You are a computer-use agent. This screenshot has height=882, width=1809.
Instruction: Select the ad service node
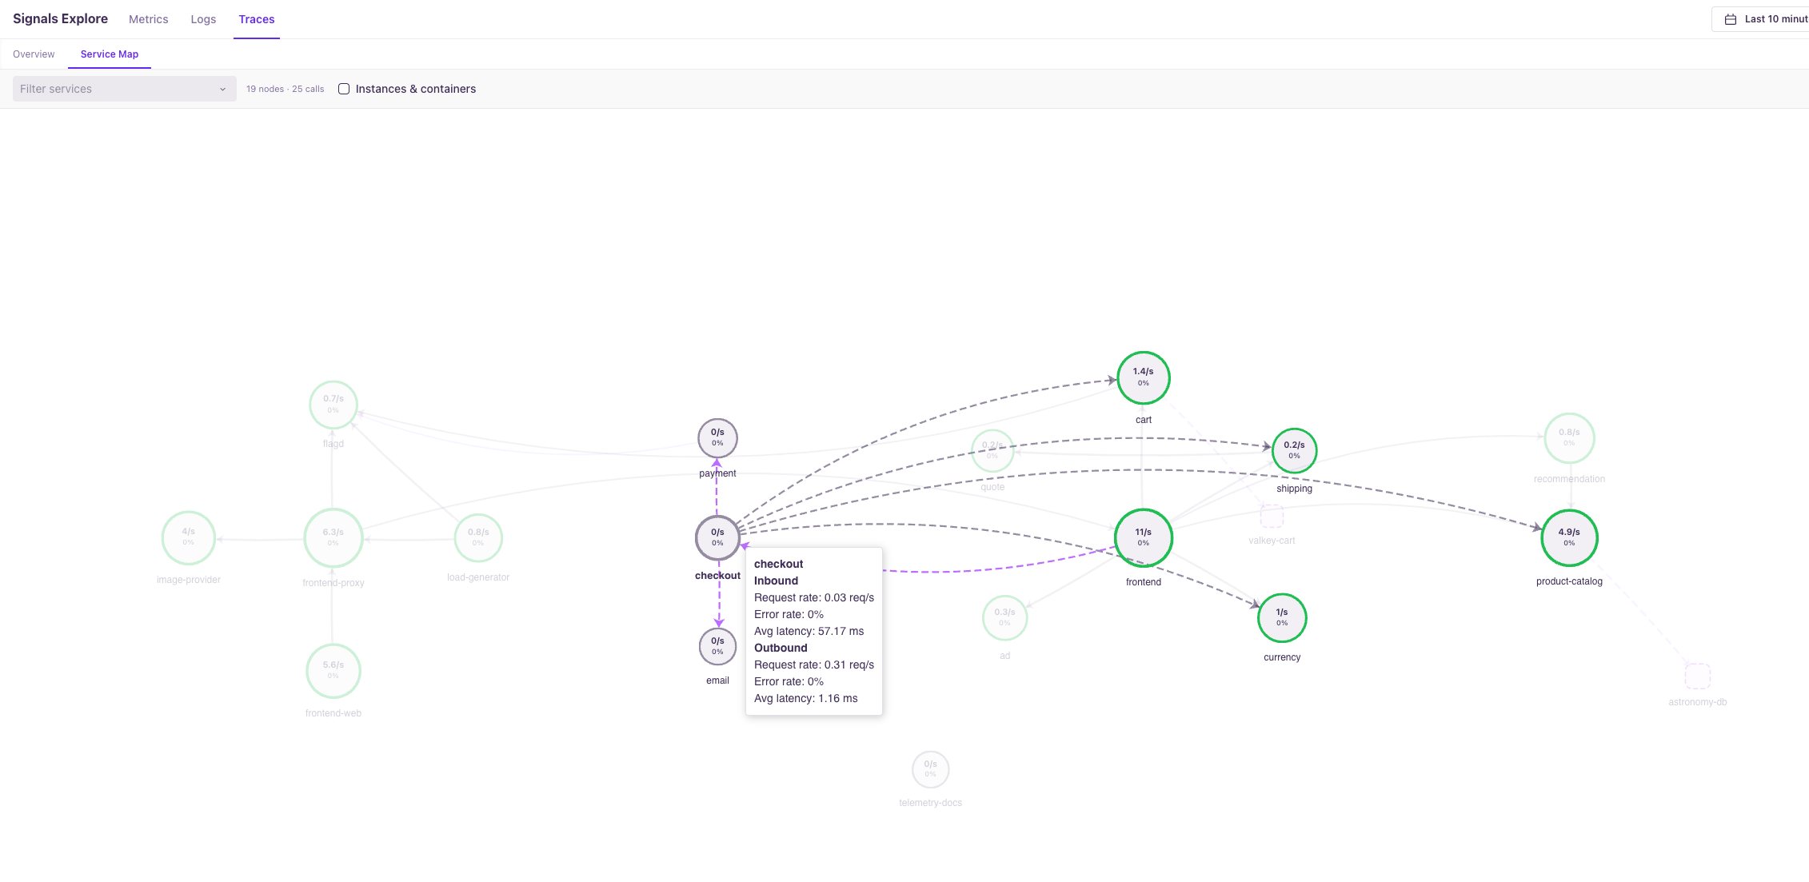pyautogui.click(x=1004, y=617)
